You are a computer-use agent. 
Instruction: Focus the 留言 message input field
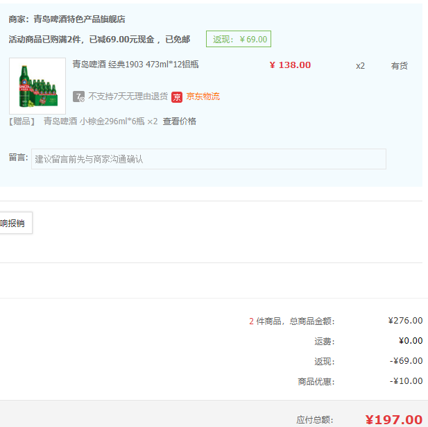209,159
